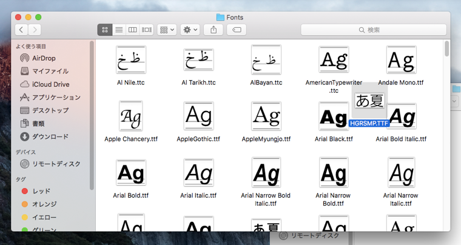Open the gear action menu

190,30
